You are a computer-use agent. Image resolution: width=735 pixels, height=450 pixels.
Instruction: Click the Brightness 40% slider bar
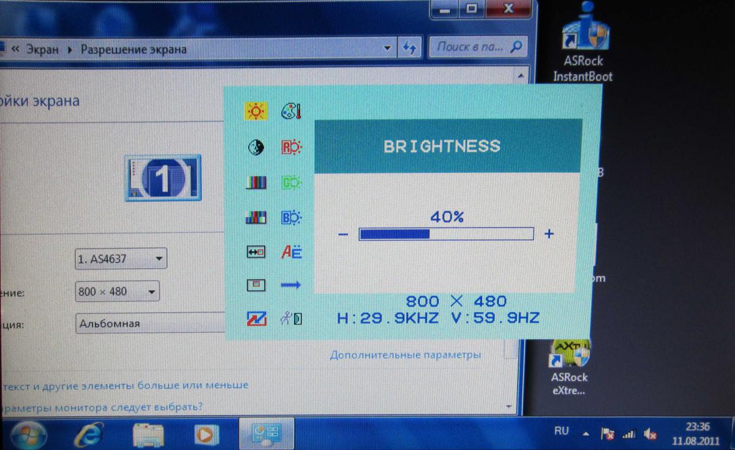click(446, 234)
